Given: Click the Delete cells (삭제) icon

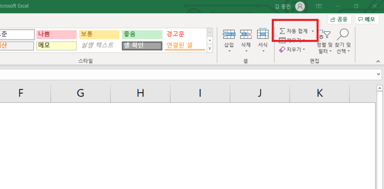Looking at the screenshot, I should pyautogui.click(x=246, y=34).
